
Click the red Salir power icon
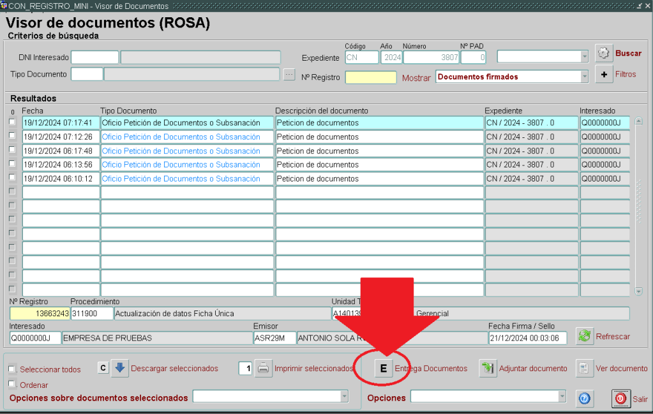tap(620, 399)
